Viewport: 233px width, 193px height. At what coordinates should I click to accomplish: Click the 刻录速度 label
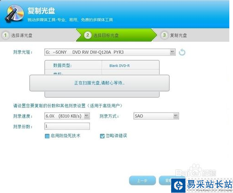point(23,116)
